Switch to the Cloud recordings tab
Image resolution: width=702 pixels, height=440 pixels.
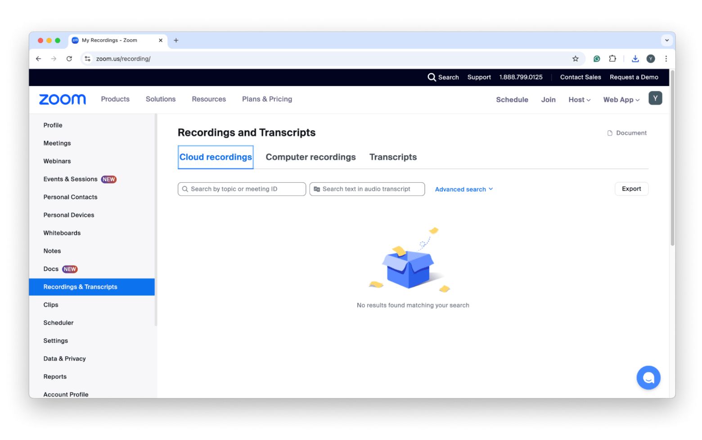pos(216,157)
